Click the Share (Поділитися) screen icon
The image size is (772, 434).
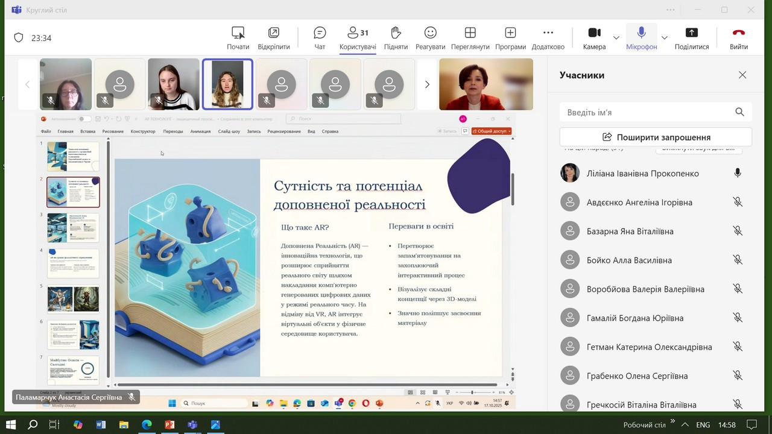click(691, 38)
